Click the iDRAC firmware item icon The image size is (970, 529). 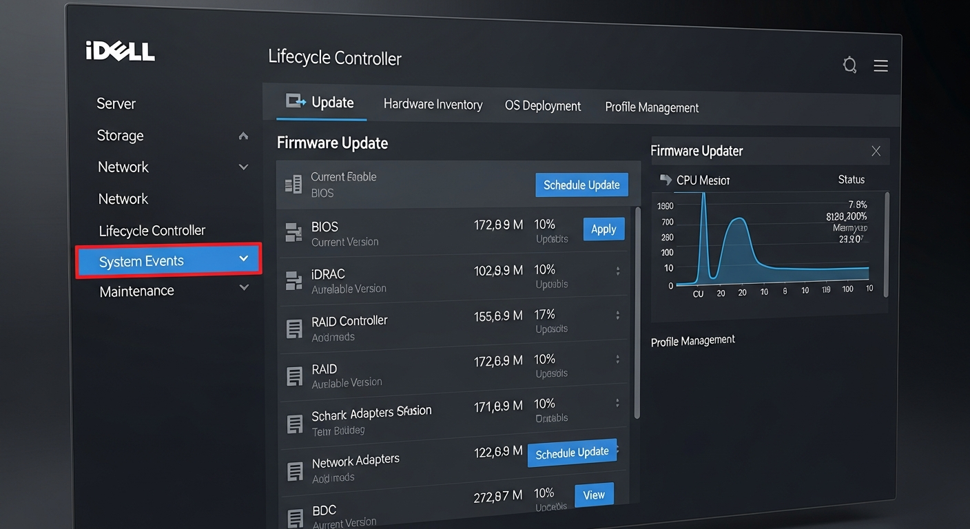point(293,279)
